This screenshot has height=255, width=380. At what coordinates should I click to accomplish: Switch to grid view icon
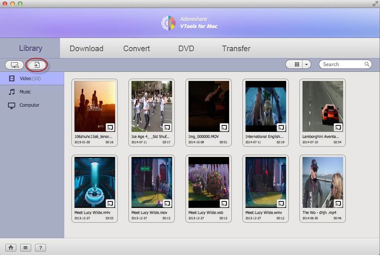pyautogui.click(x=297, y=65)
